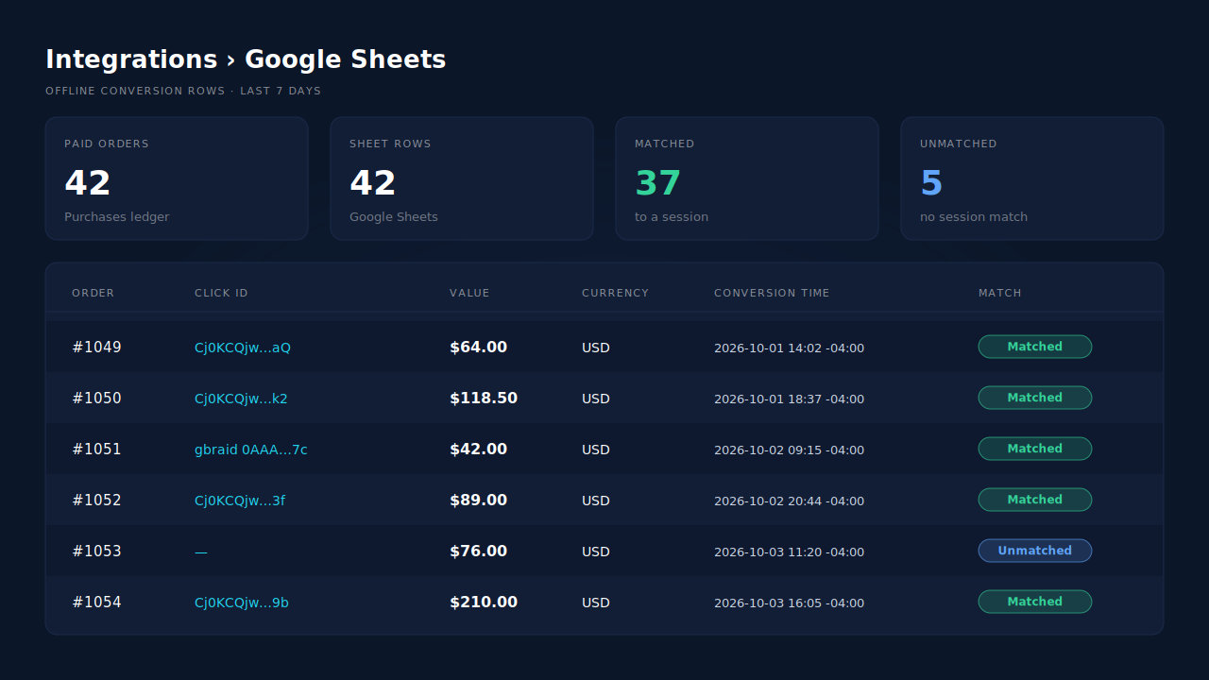The image size is (1209, 680).
Task: Select order #1053
Action: [96, 551]
